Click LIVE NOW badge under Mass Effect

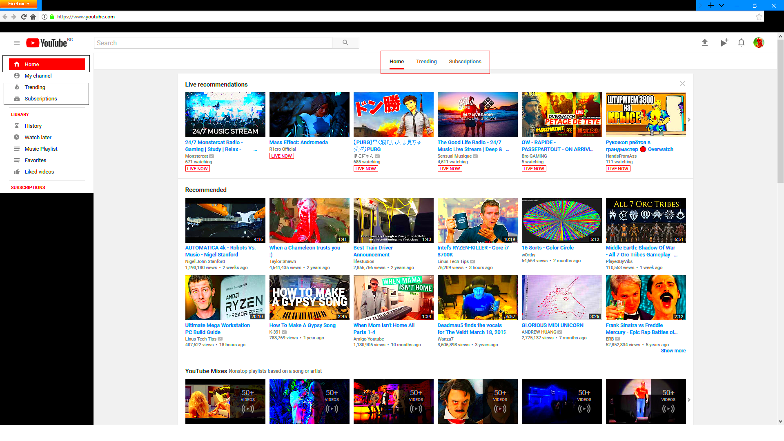tap(281, 156)
